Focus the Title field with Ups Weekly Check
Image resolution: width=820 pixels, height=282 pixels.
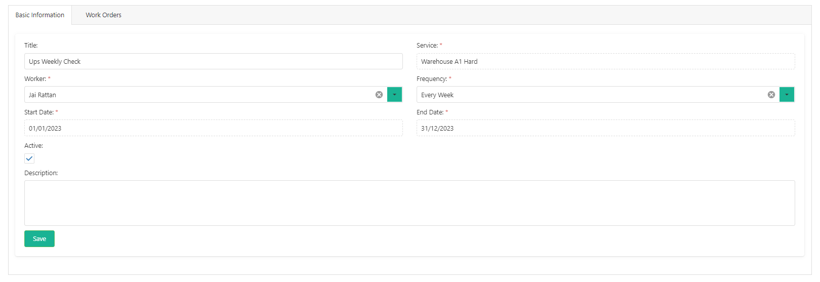pyautogui.click(x=214, y=61)
